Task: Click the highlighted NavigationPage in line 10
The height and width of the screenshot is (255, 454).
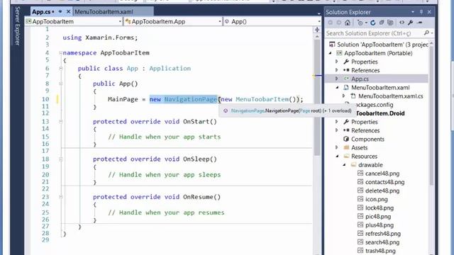Action: click(x=191, y=99)
